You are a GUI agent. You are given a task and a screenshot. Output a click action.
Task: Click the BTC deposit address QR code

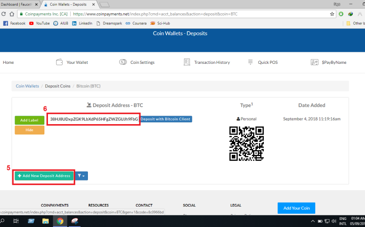point(246,143)
